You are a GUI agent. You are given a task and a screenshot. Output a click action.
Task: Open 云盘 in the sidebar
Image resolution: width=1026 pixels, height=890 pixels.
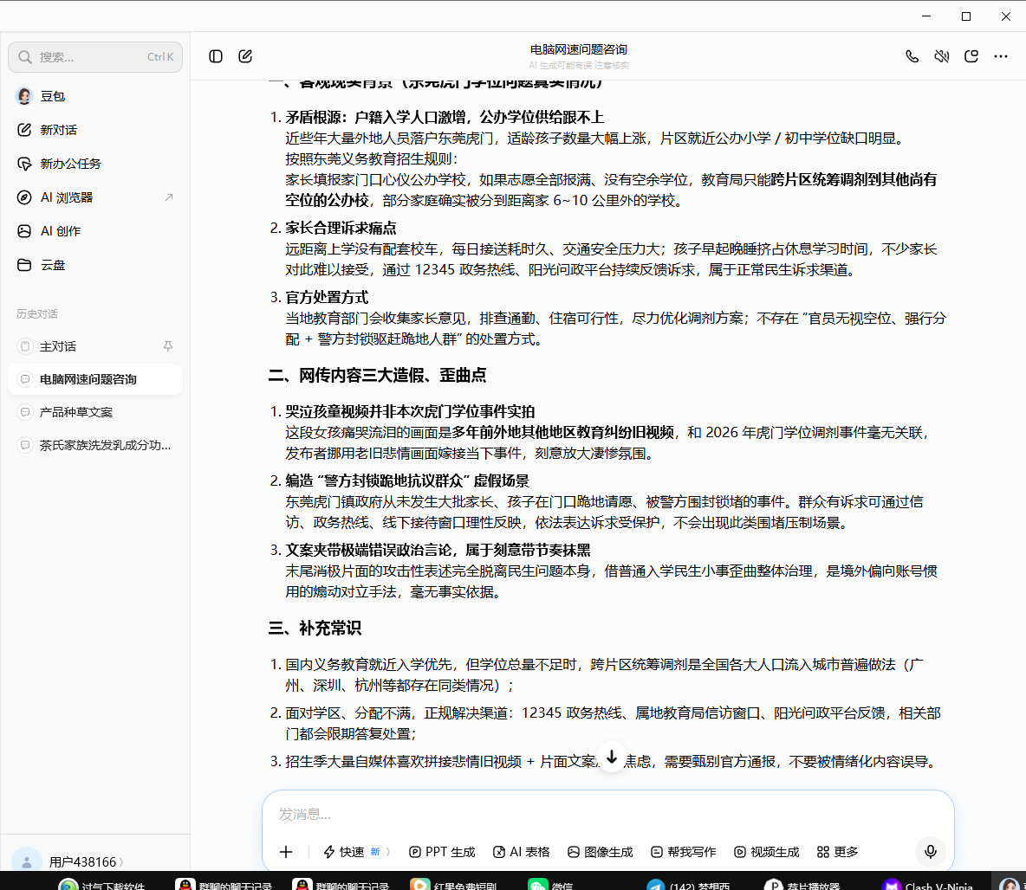click(94, 265)
